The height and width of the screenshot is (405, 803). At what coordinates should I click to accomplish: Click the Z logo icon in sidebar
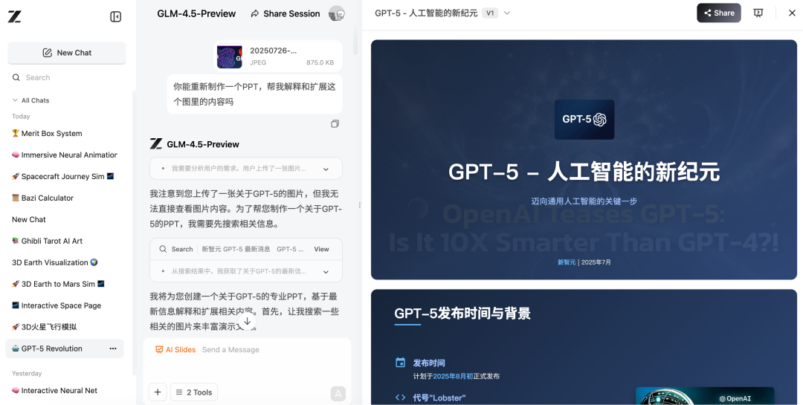[x=14, y=17]
